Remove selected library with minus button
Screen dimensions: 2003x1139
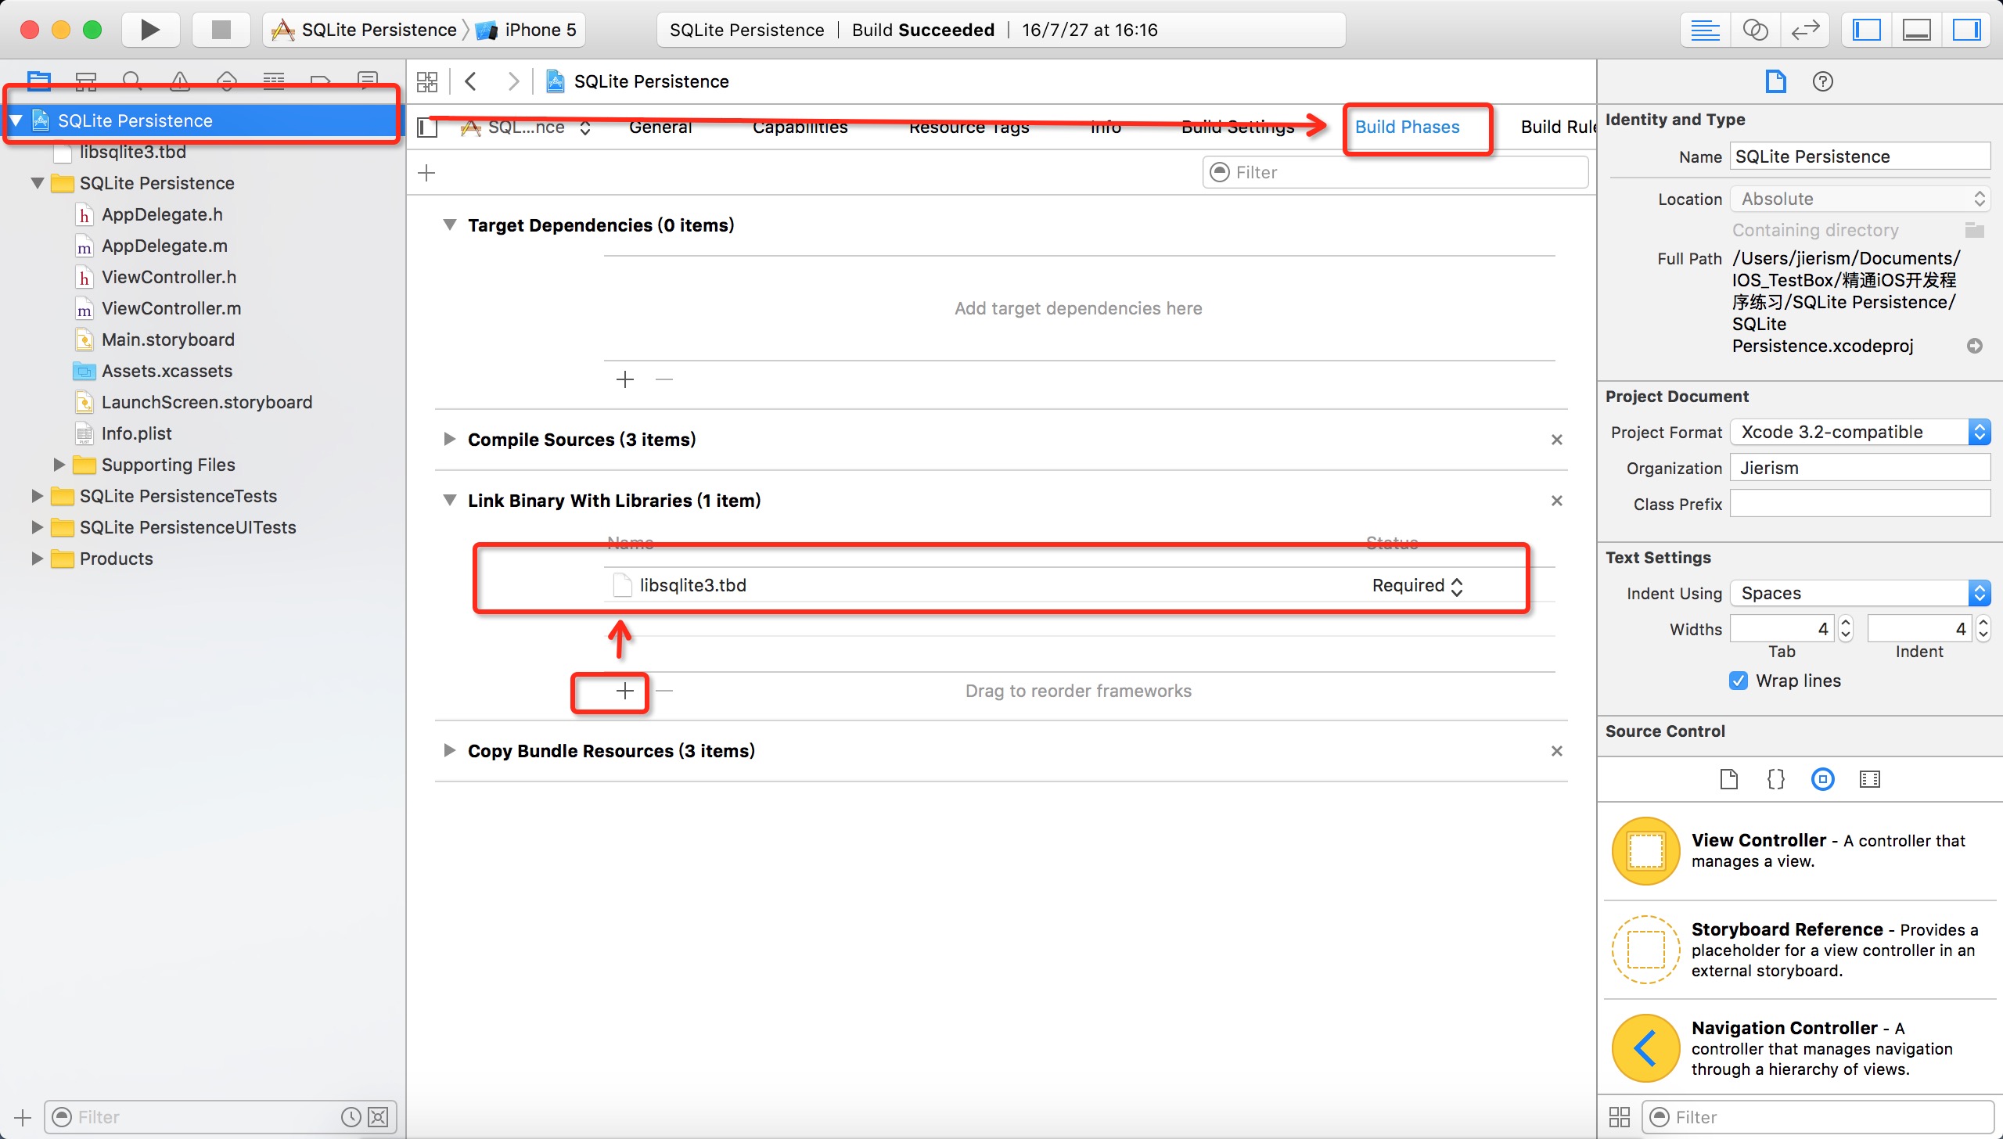[664, 691]
